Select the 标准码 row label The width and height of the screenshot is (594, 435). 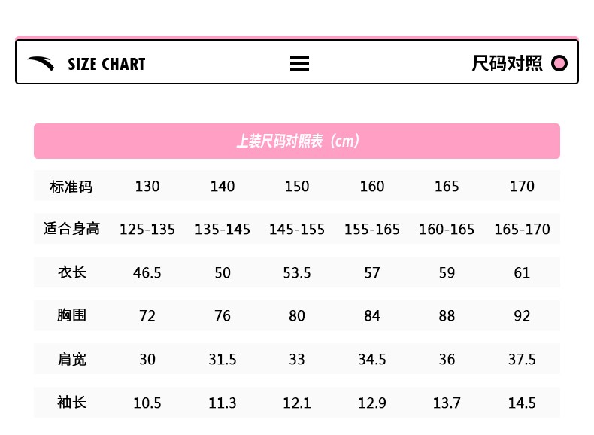click(71, 187)
